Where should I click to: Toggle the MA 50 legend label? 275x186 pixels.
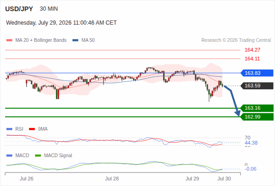[88, 40]
